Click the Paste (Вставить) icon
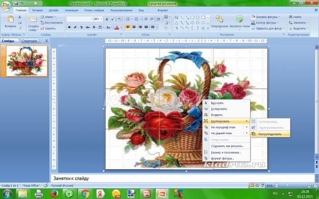The image size is (319, 199). (10, 22)
